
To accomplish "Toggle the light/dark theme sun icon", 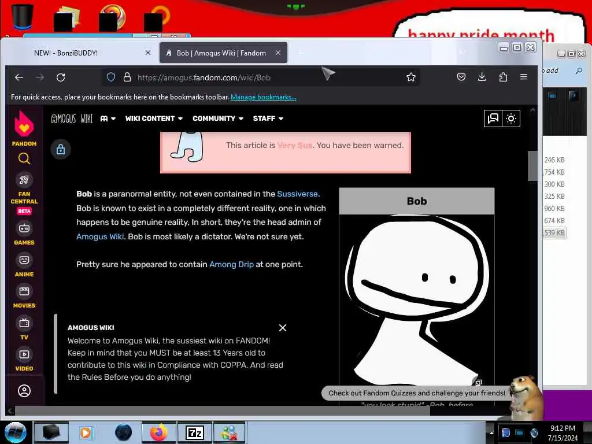I will (511, 119).
